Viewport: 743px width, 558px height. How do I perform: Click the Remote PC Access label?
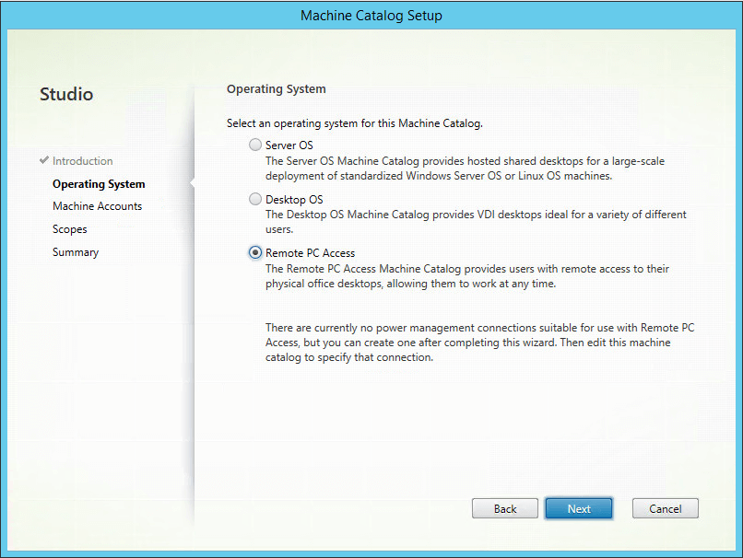pos(310,253)
